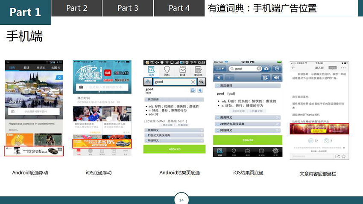Screen dimensions: 363x204
Task: Click speaker sound button in iOS results toolbar
Action: [x=277, y=78]
